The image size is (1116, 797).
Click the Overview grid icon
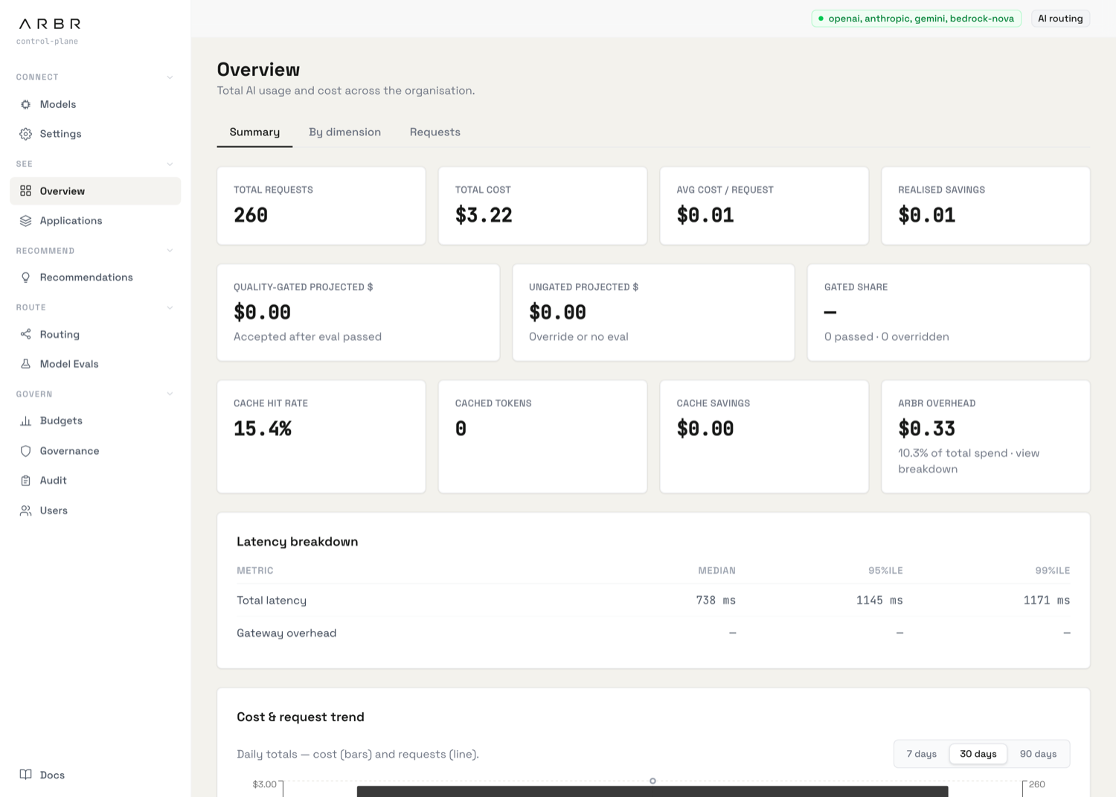click(25, 191)
